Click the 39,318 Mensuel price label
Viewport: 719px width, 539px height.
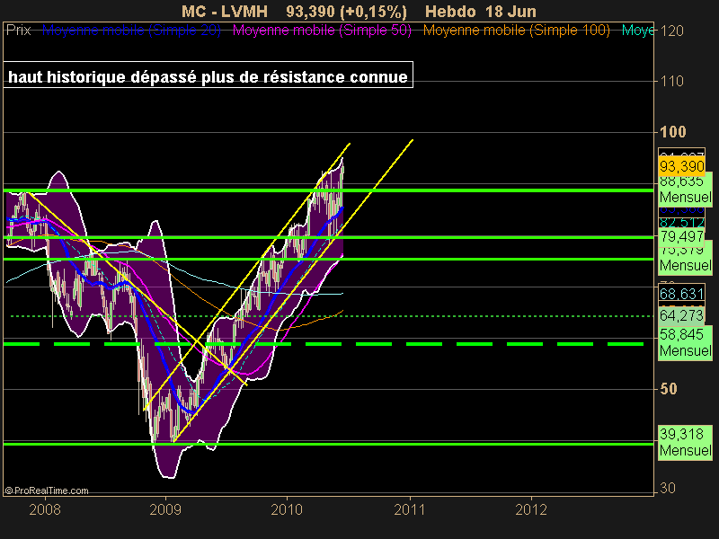(686, 442)
